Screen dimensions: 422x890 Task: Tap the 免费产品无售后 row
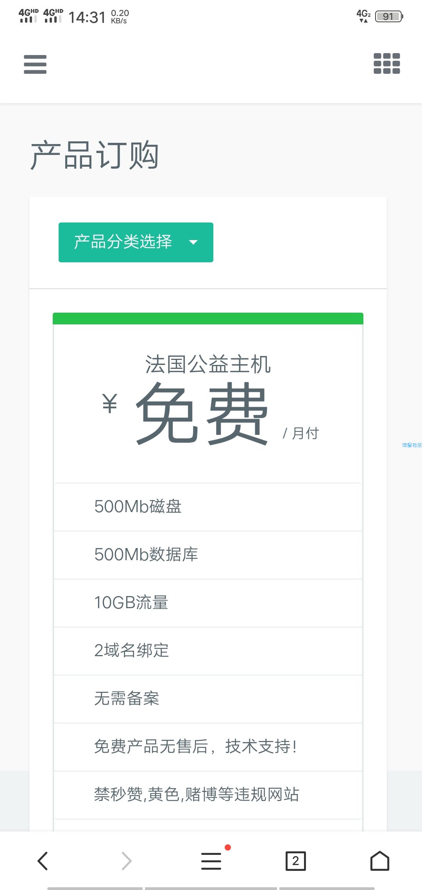[208, 747]
